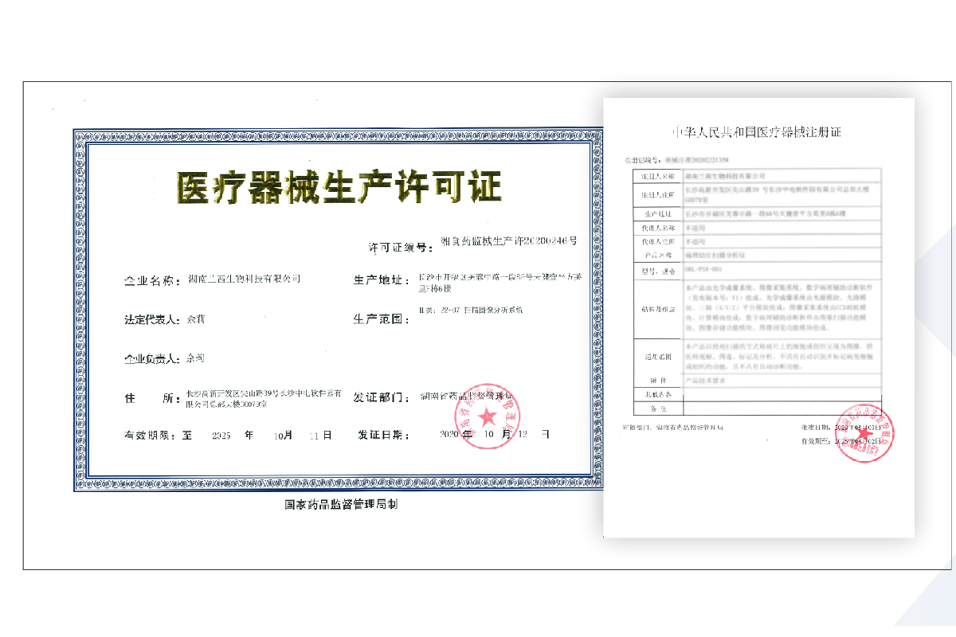Click the 发证部门 label
956x637 pixels.
[x=383, y=396]
